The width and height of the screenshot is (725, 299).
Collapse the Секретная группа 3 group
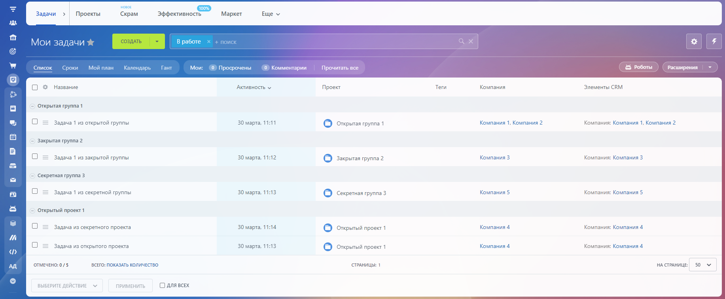32,176
